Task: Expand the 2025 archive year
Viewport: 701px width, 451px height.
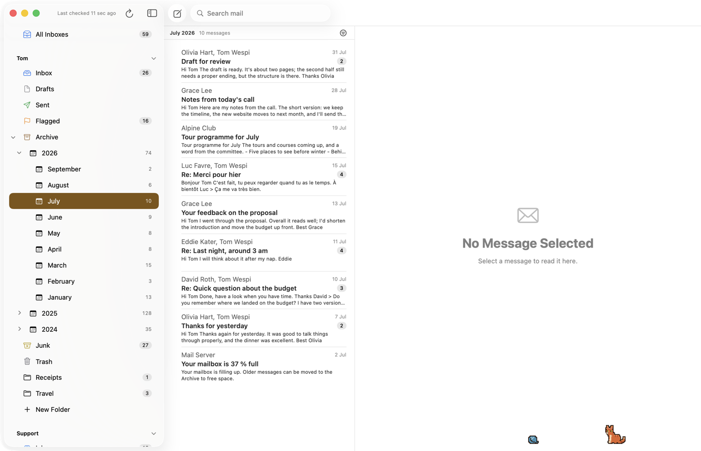Action: pyautogui.click(x=20, y=314)
